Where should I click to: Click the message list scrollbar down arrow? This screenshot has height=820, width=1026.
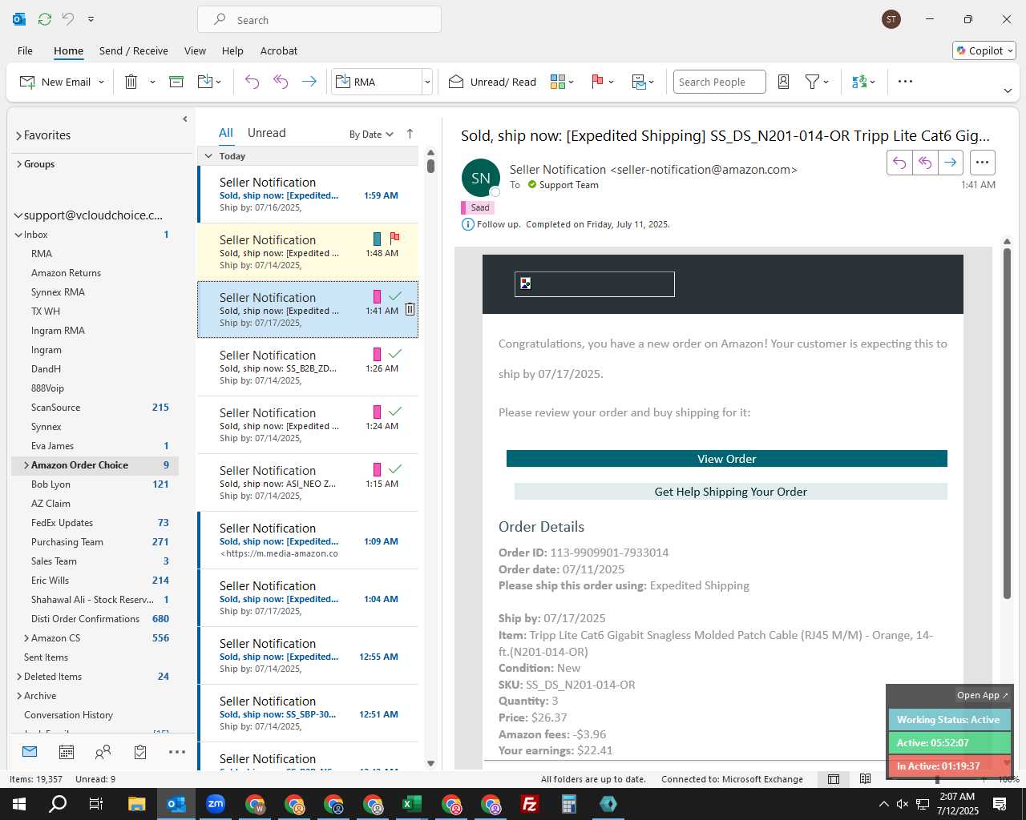click(x=430, y=763)
